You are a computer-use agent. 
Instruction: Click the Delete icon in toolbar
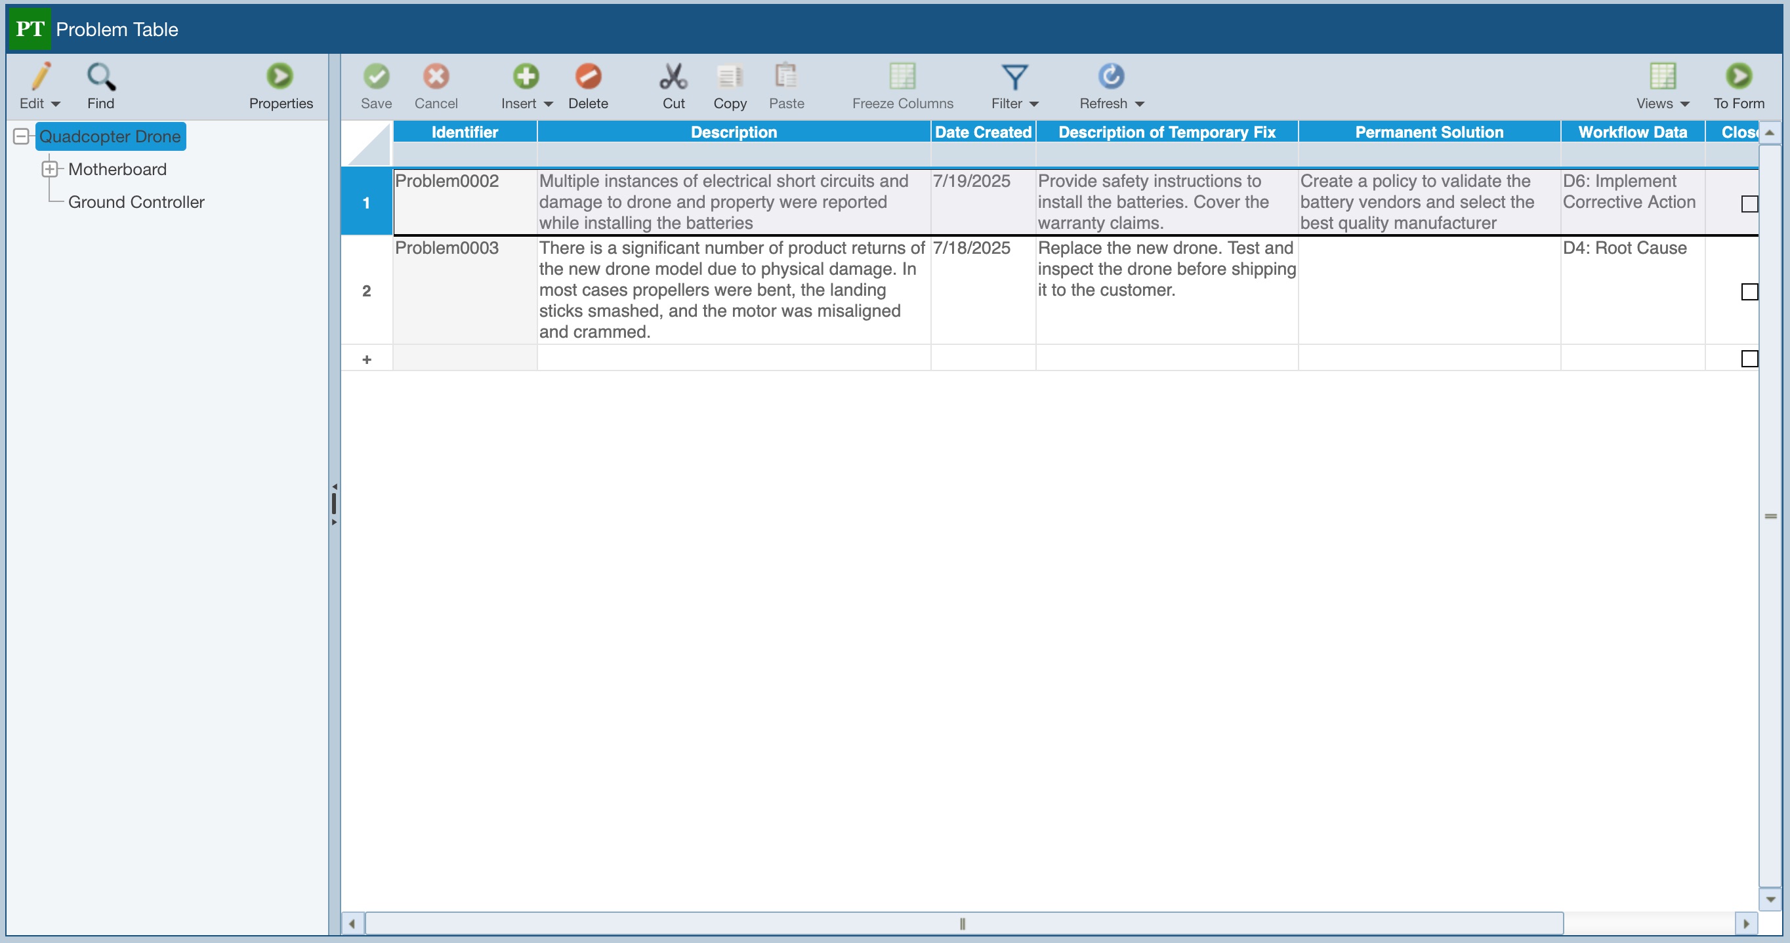[x=588, y=77]
